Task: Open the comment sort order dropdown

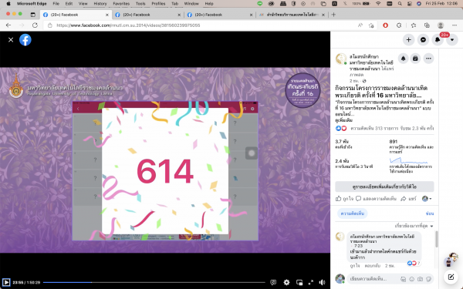Action: point(414,226)
